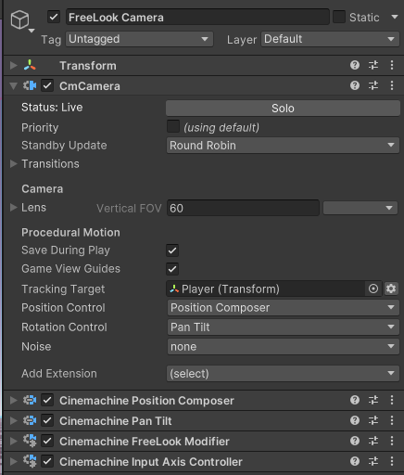The height and width of the screenshot is (475, 404).
Task: Open CmCamera presets icon
Action: pyautogui.click(x=373, y=85)
